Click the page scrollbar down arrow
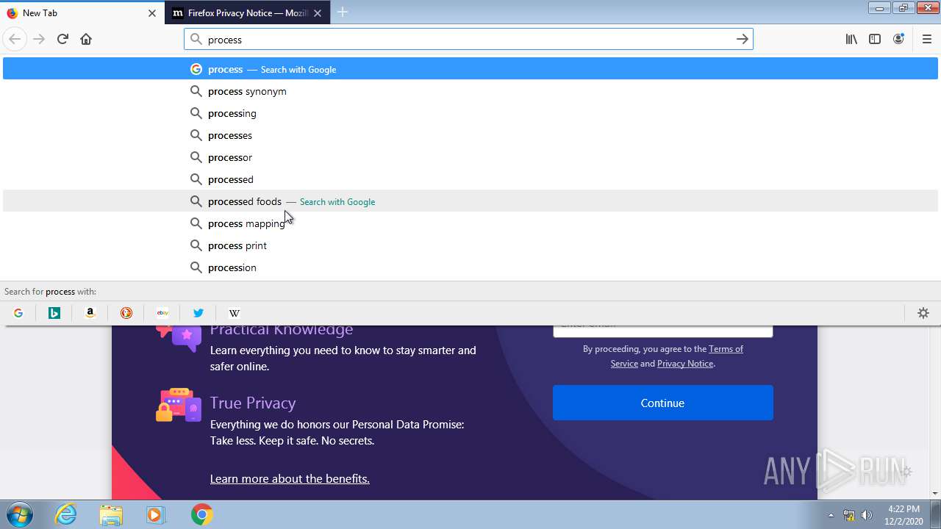 coord(935,493)
